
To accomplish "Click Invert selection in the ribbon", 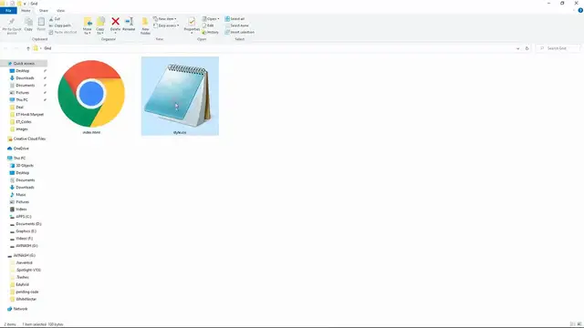I will [239, 33].
